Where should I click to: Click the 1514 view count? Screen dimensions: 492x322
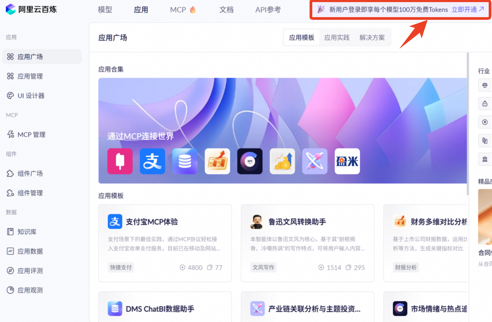330,267
